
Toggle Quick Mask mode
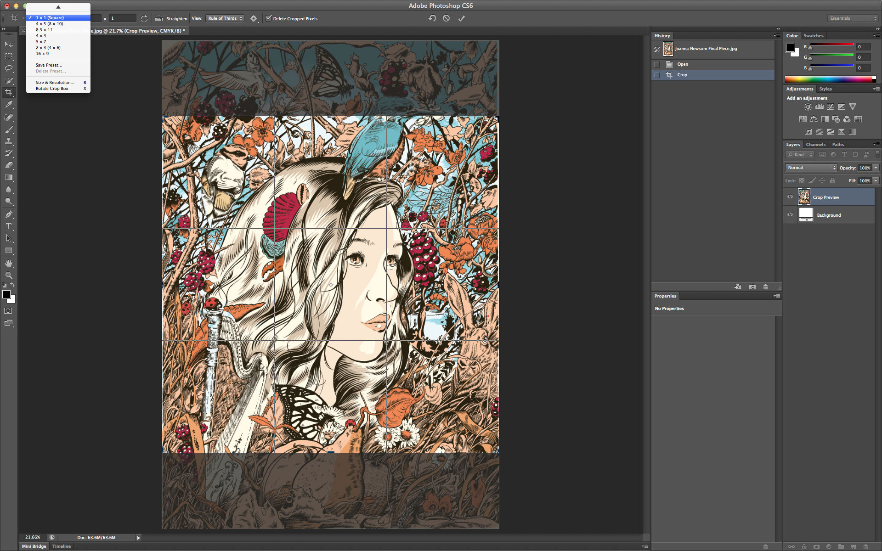tap(8, 311)
